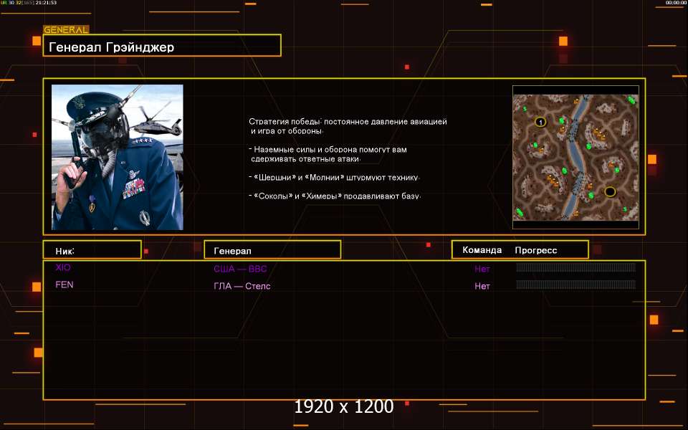Click the 'Прогресс' column header
The width and height of the screenshot is (688, 430).
pos(535,250)
